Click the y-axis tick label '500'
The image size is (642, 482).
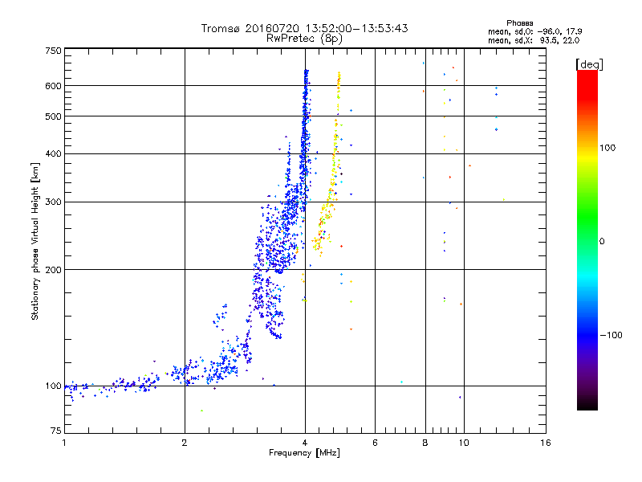click(53, 116)
